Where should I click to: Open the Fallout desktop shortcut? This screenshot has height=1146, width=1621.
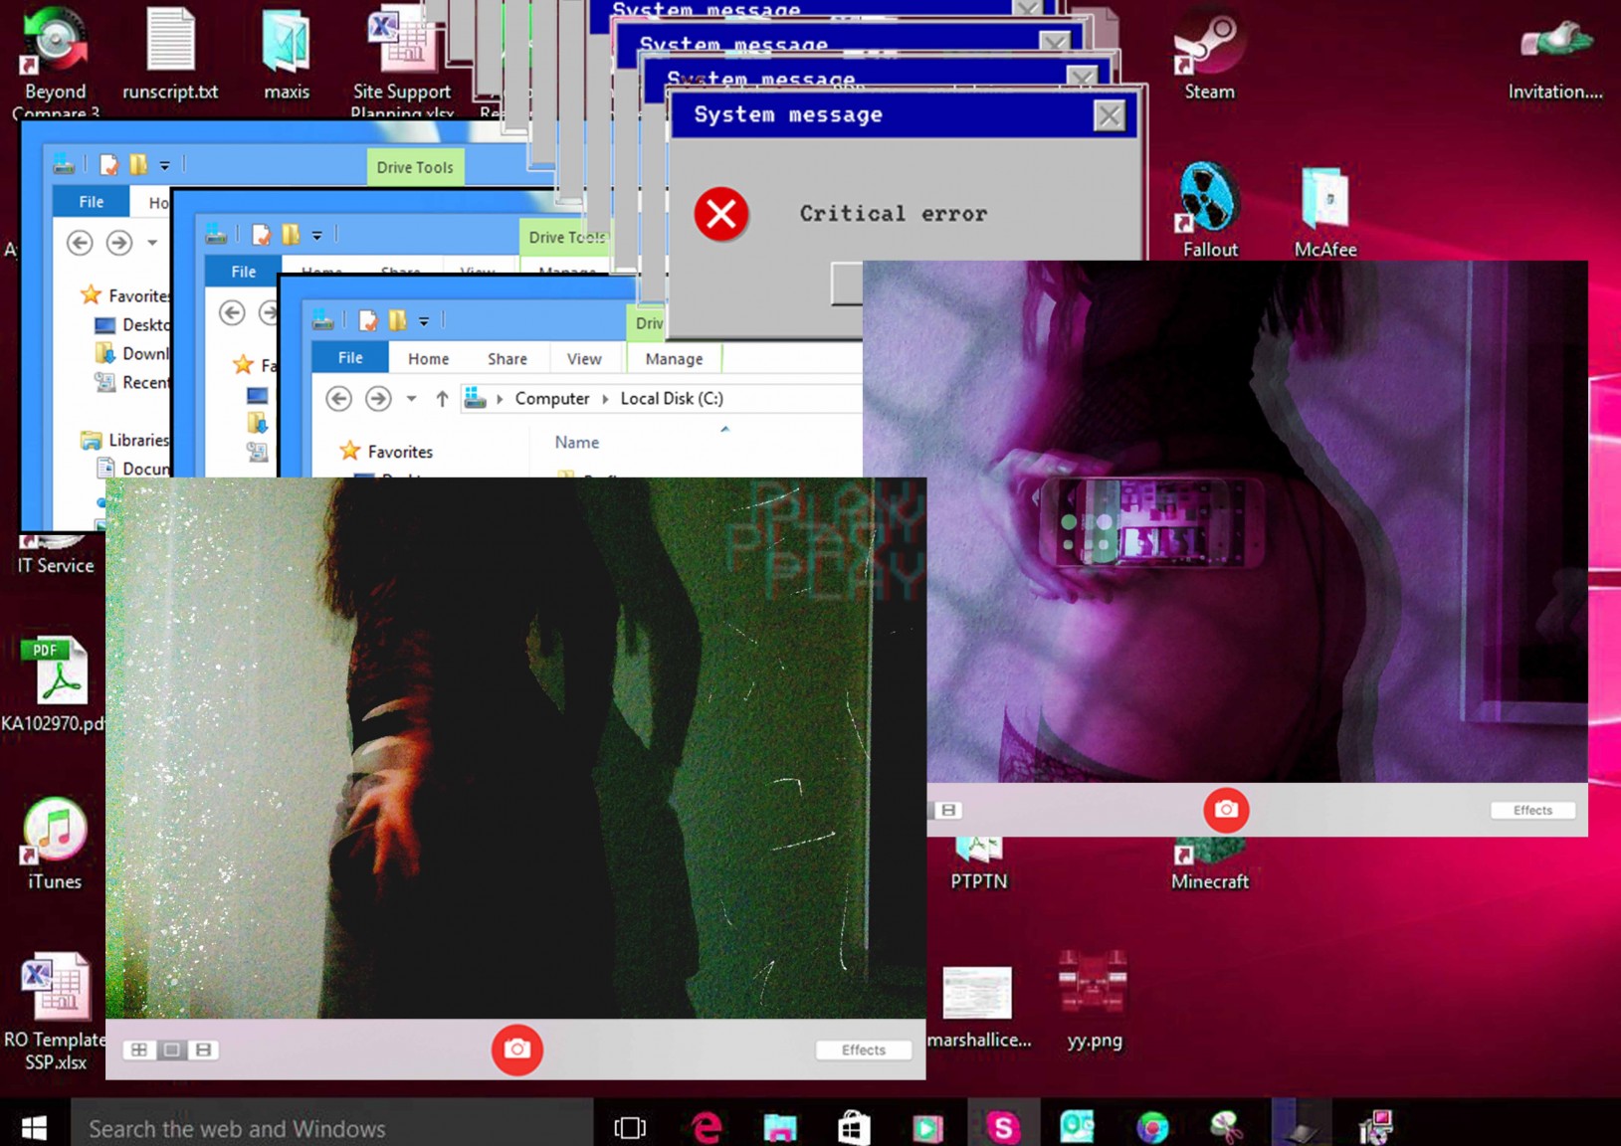tap(1209, 204)
